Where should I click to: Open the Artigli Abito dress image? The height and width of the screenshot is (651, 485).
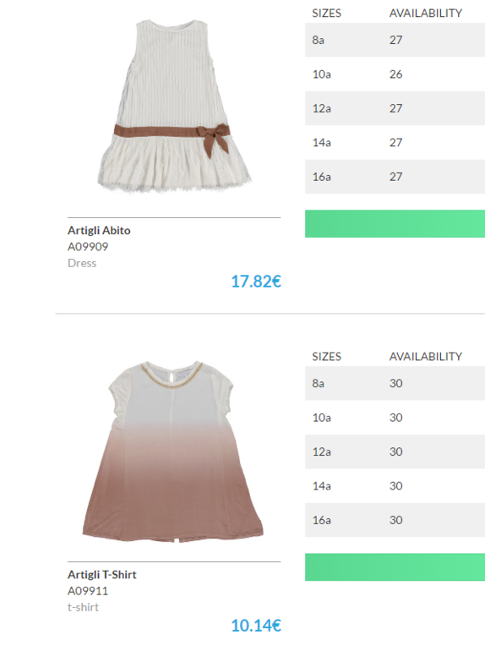coord(174,106)
